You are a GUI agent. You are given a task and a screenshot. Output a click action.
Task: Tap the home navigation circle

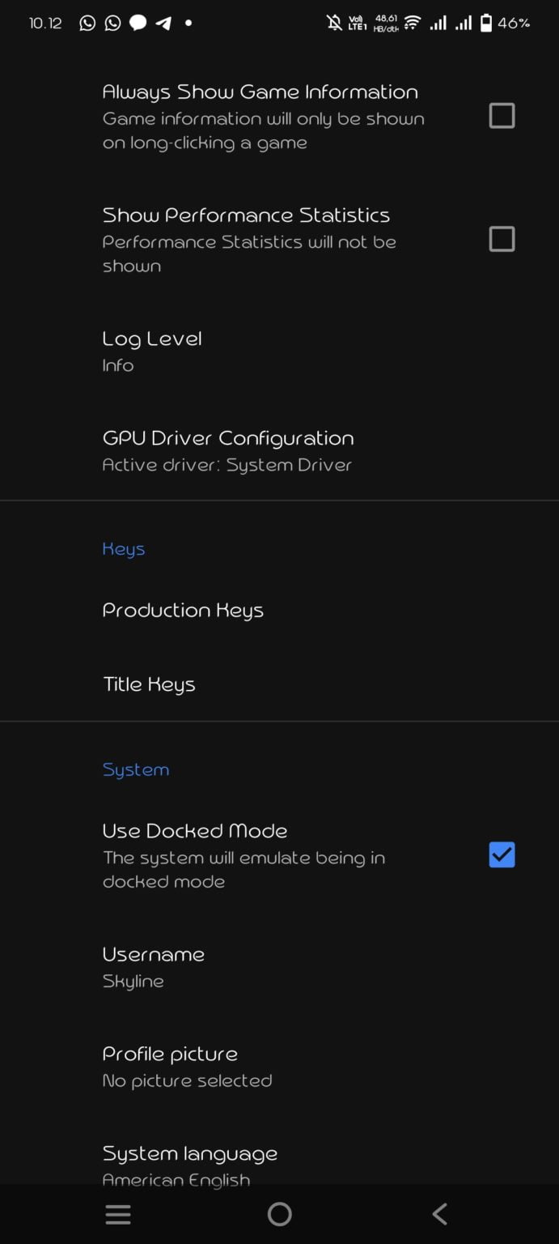click(x=279, y=1214)
